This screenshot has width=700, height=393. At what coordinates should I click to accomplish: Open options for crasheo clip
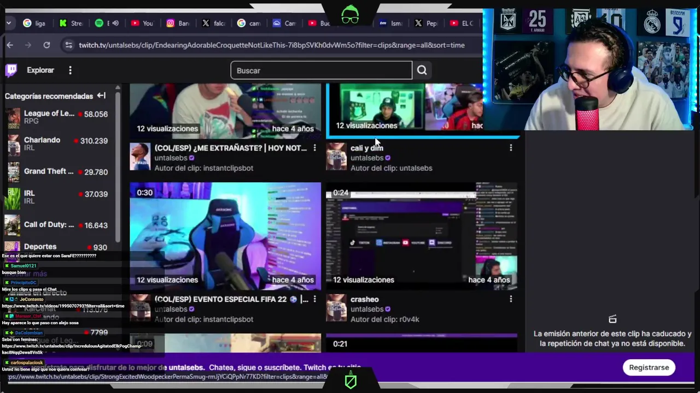pyautogui.click(x=511, y=299)
